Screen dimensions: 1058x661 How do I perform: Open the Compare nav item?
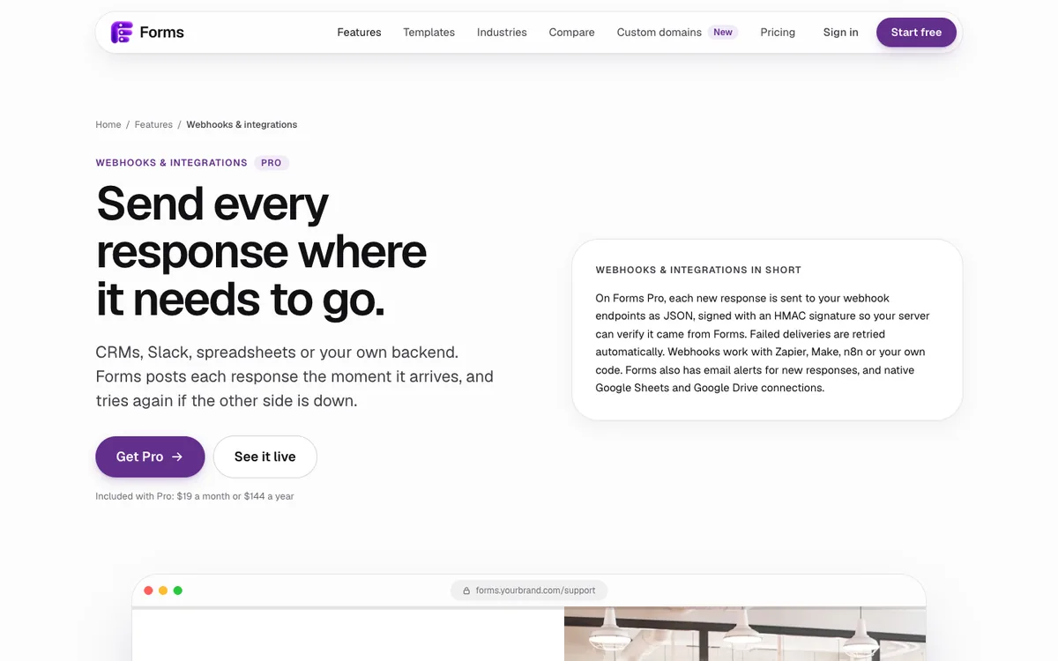[x=571, y=33]
